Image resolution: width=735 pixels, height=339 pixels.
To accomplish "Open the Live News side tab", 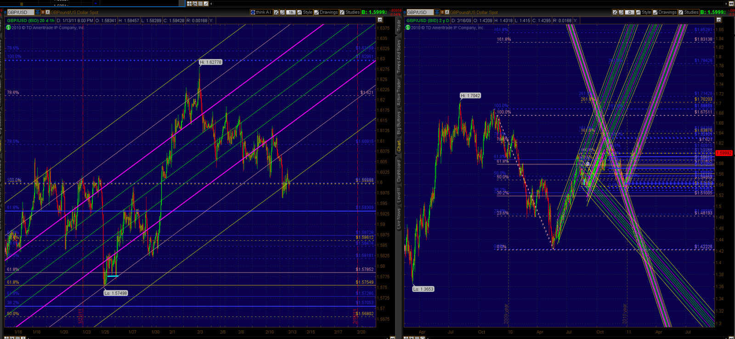I will [399, 218].
